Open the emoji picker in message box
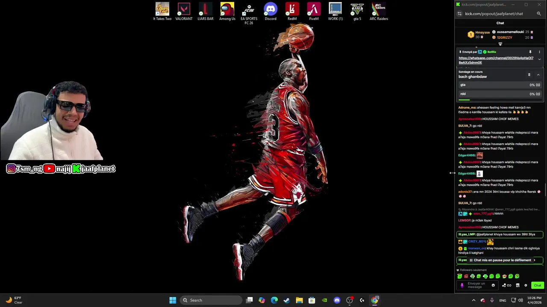The height and width of the screenshot is (307, 547). (493, 285)
